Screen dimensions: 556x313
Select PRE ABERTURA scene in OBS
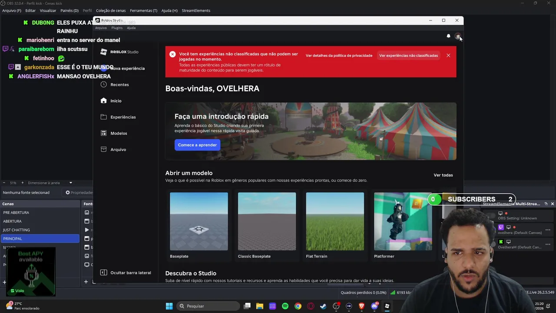(40, 213)
